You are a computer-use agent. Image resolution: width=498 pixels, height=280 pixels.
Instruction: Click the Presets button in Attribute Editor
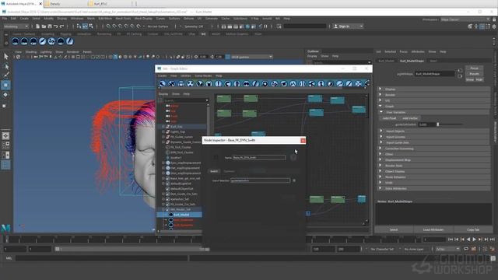click(x=474, y=74)
